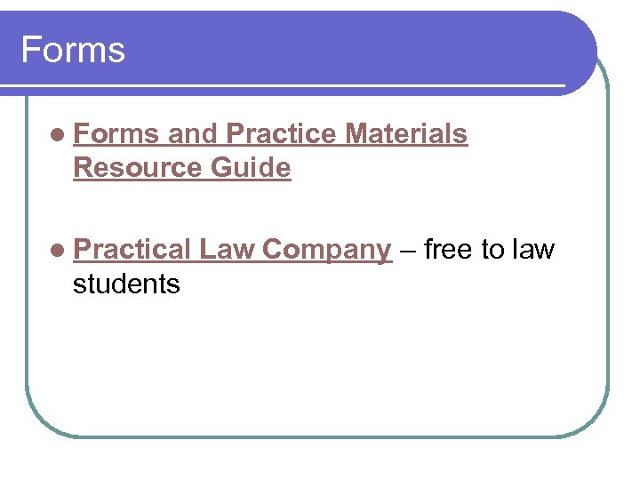
Task: Open the Forms and Practice Materials link
Action: (270, 134)
